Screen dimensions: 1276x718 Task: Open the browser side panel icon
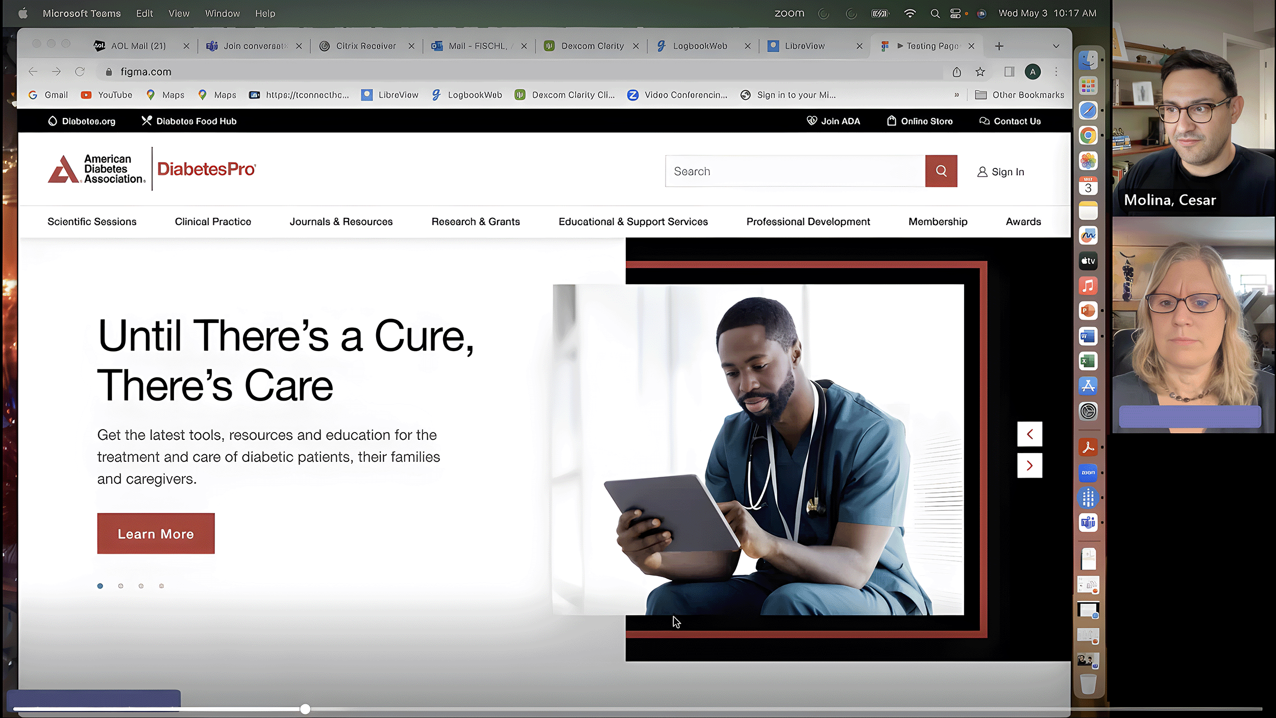1009,72
